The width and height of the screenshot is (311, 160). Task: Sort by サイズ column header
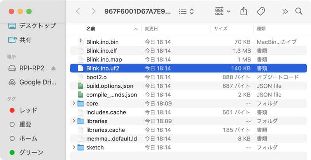click(221, 29)
